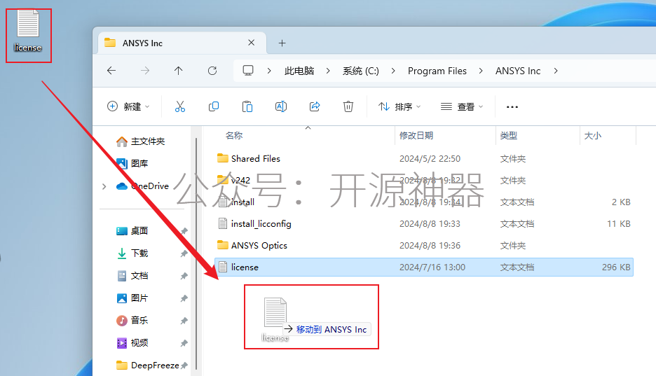Screen dimensions: 656x376
Task: Close the ANSYS Inc tab
Action: tap(252, 43)
